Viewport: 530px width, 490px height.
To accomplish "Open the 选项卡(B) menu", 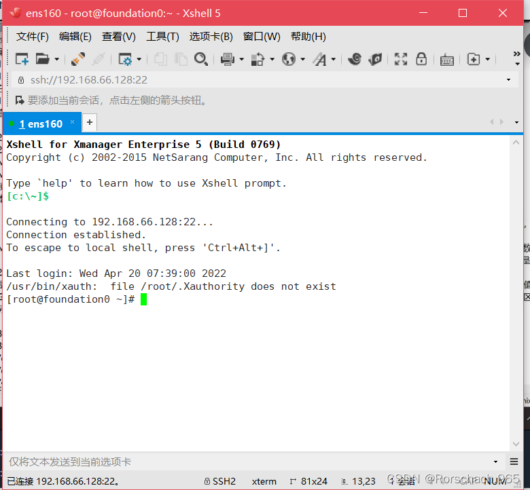I will pyautogui.click(x=211, y=37).
